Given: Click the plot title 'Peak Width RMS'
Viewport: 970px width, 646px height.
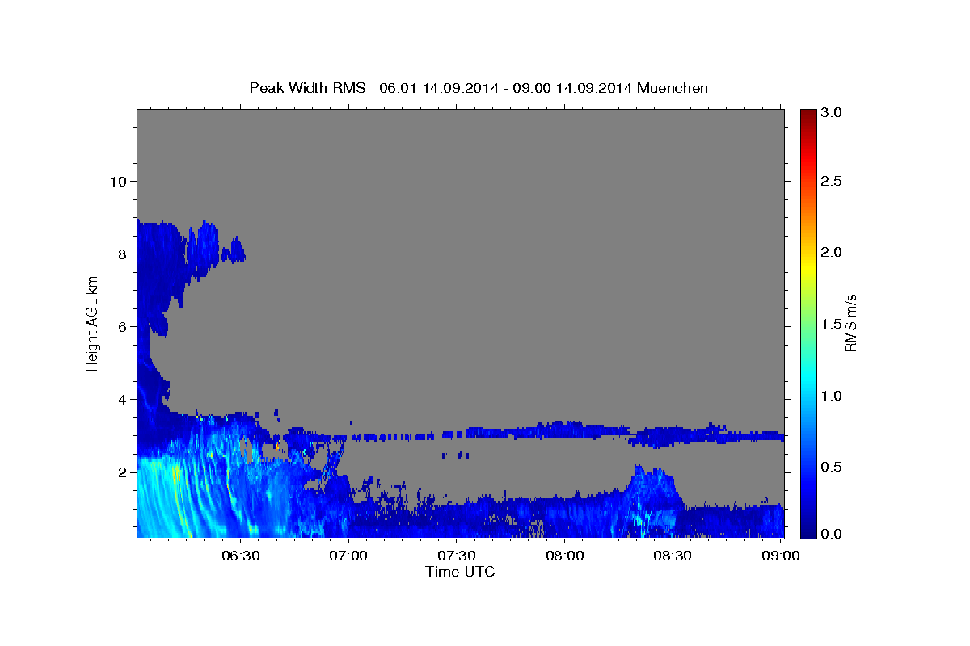Looking at the screenshot, I should pos(307,88).
